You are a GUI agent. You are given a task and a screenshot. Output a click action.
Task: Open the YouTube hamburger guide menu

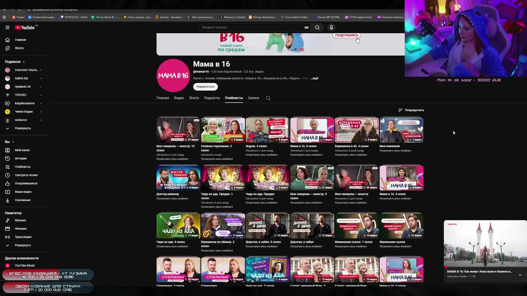[x=7, y=28]
